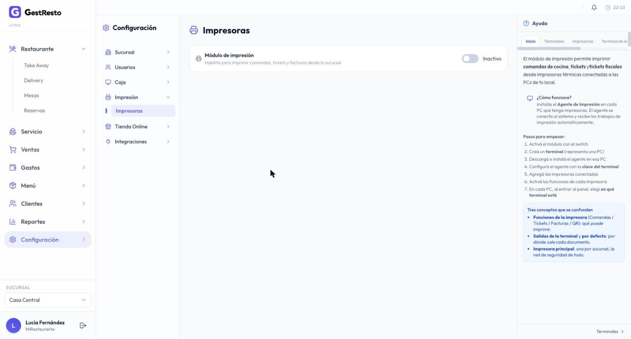Screen dimensions: 631x339
Task: Click the Usuarios icon in Configuración panel
Action: (108, 67)
